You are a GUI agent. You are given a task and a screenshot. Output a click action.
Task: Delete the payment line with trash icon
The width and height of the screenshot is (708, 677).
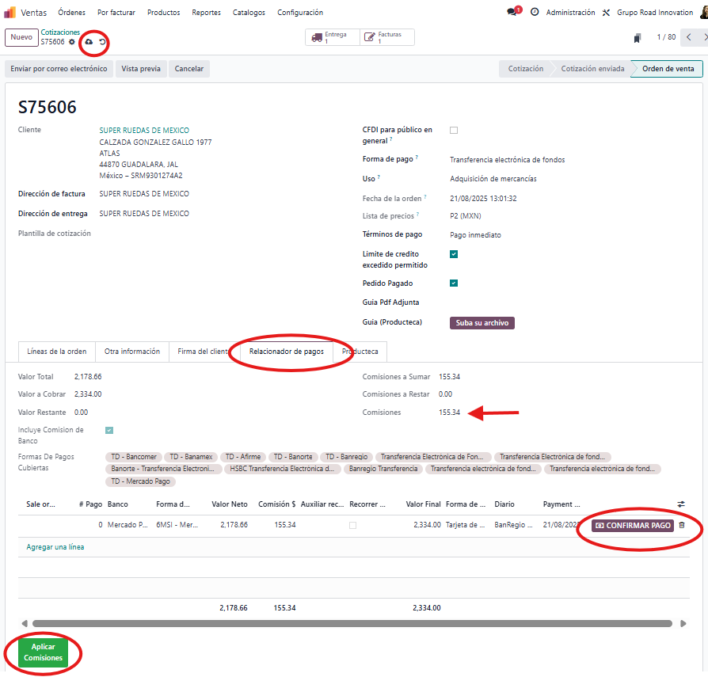(682, 526)
